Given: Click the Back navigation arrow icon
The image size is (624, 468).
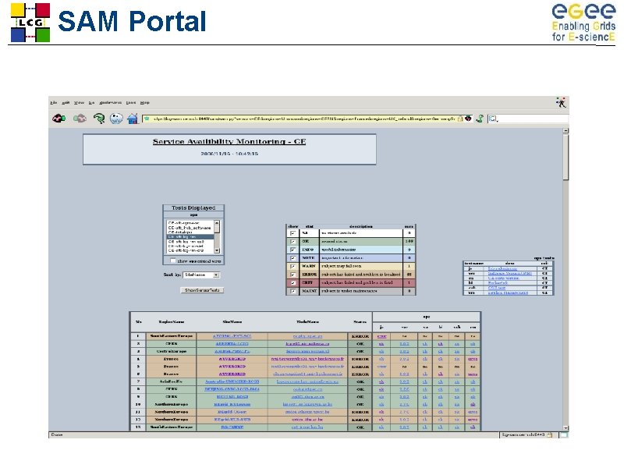Looking at the screenshot, I should coord(58,118).
